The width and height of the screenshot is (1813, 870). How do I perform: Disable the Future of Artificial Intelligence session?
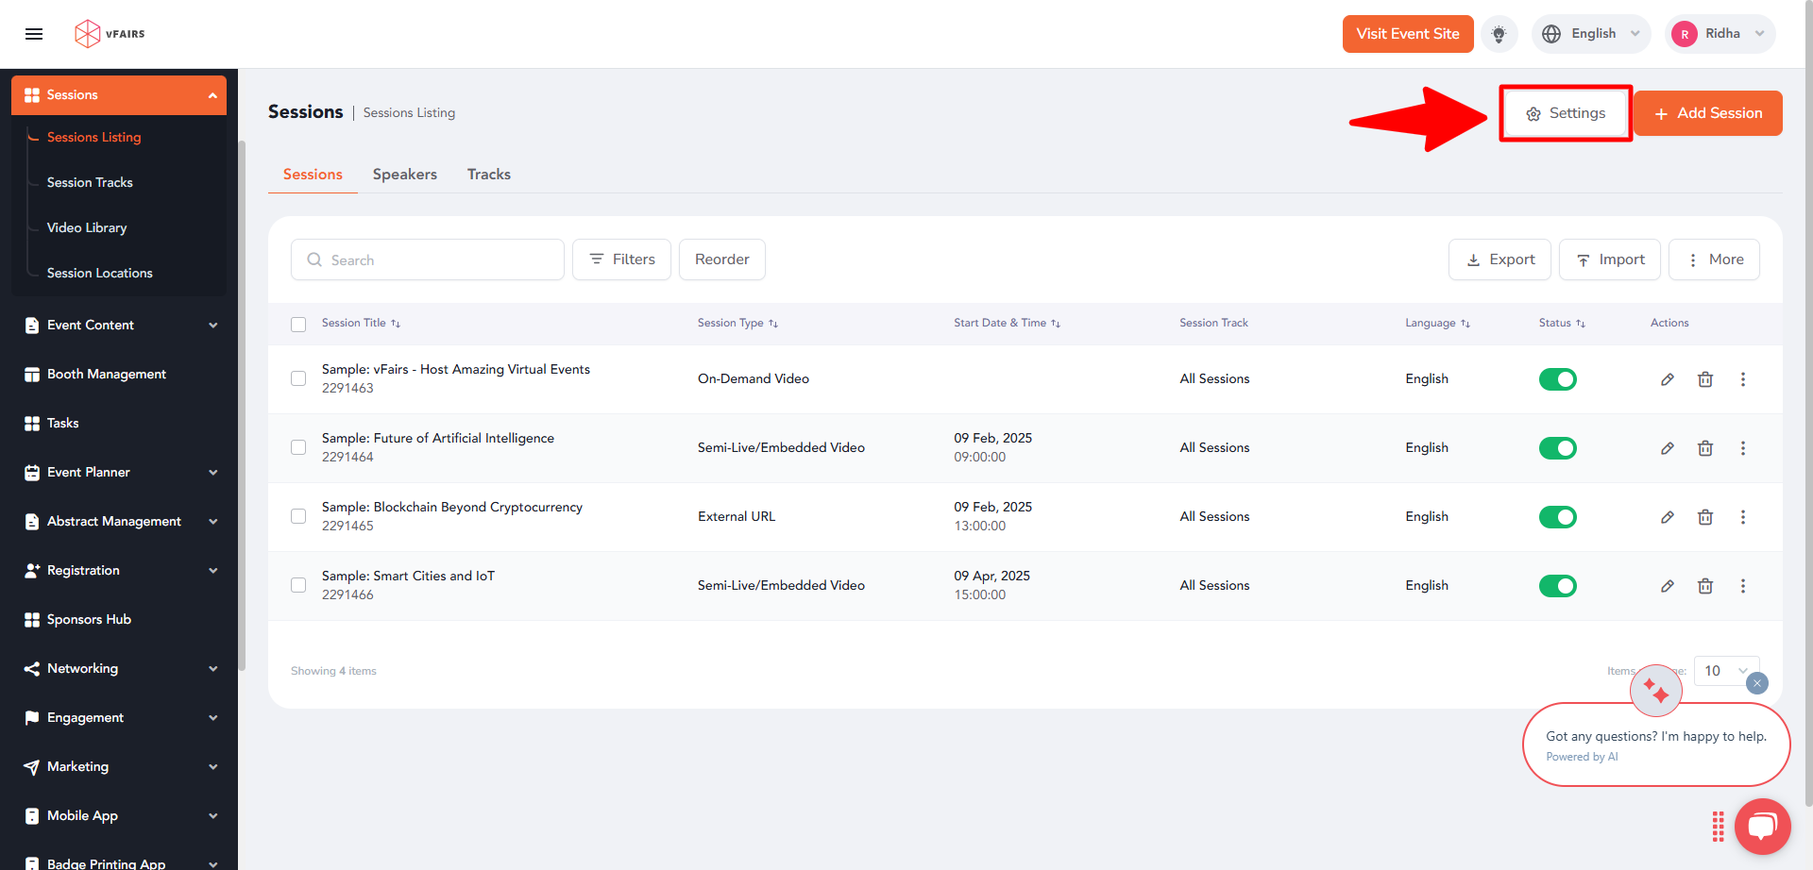[1557, 448]
